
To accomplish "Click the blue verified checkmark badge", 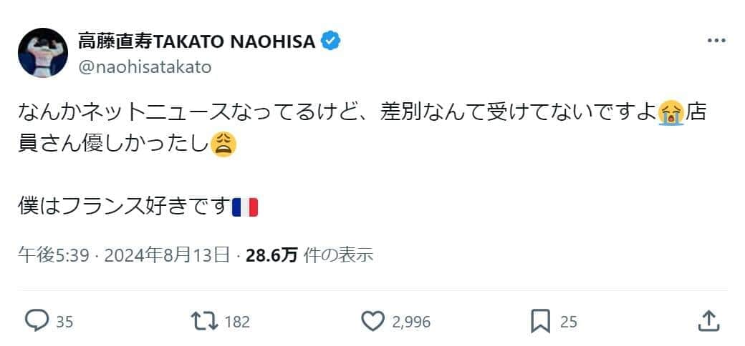I will tap(330, 41).
